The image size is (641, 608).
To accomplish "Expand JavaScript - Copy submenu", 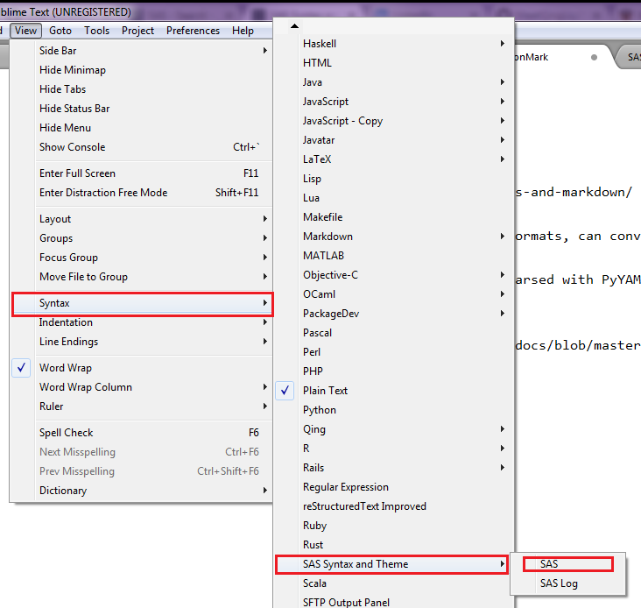I will click(x=393, y=121).
